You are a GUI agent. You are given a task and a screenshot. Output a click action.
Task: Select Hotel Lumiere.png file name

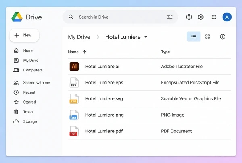(x=104, y=115)
